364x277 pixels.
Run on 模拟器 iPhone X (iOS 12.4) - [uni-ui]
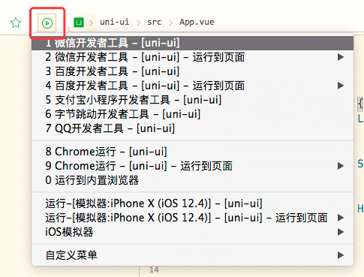[192, 203]
